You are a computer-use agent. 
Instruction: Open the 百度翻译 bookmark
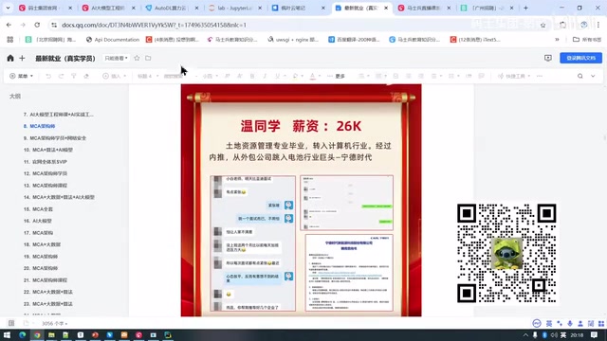pyautogui.click(x=354, y=40)
